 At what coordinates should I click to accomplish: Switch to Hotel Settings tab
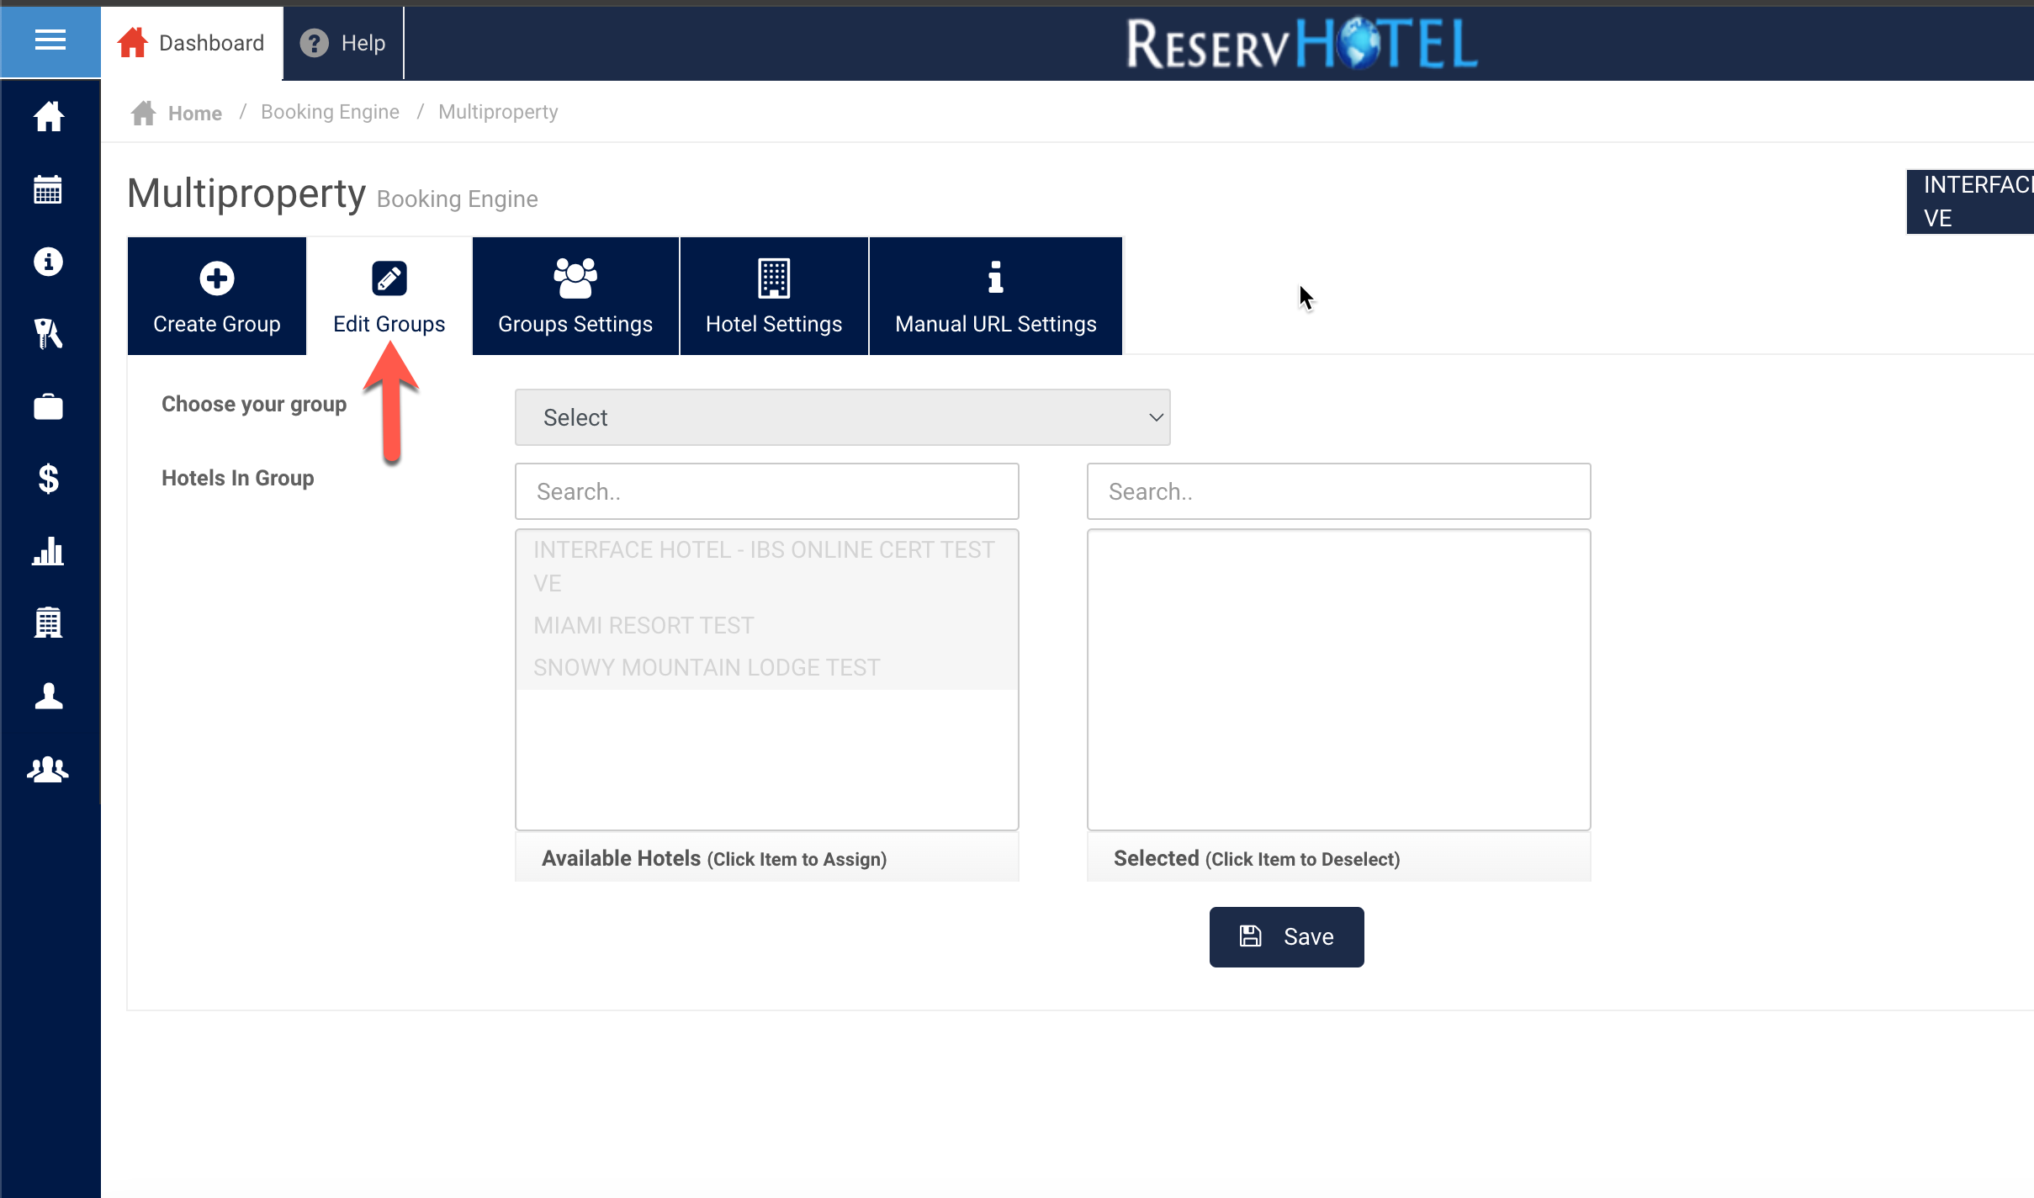tap(774, 296)
